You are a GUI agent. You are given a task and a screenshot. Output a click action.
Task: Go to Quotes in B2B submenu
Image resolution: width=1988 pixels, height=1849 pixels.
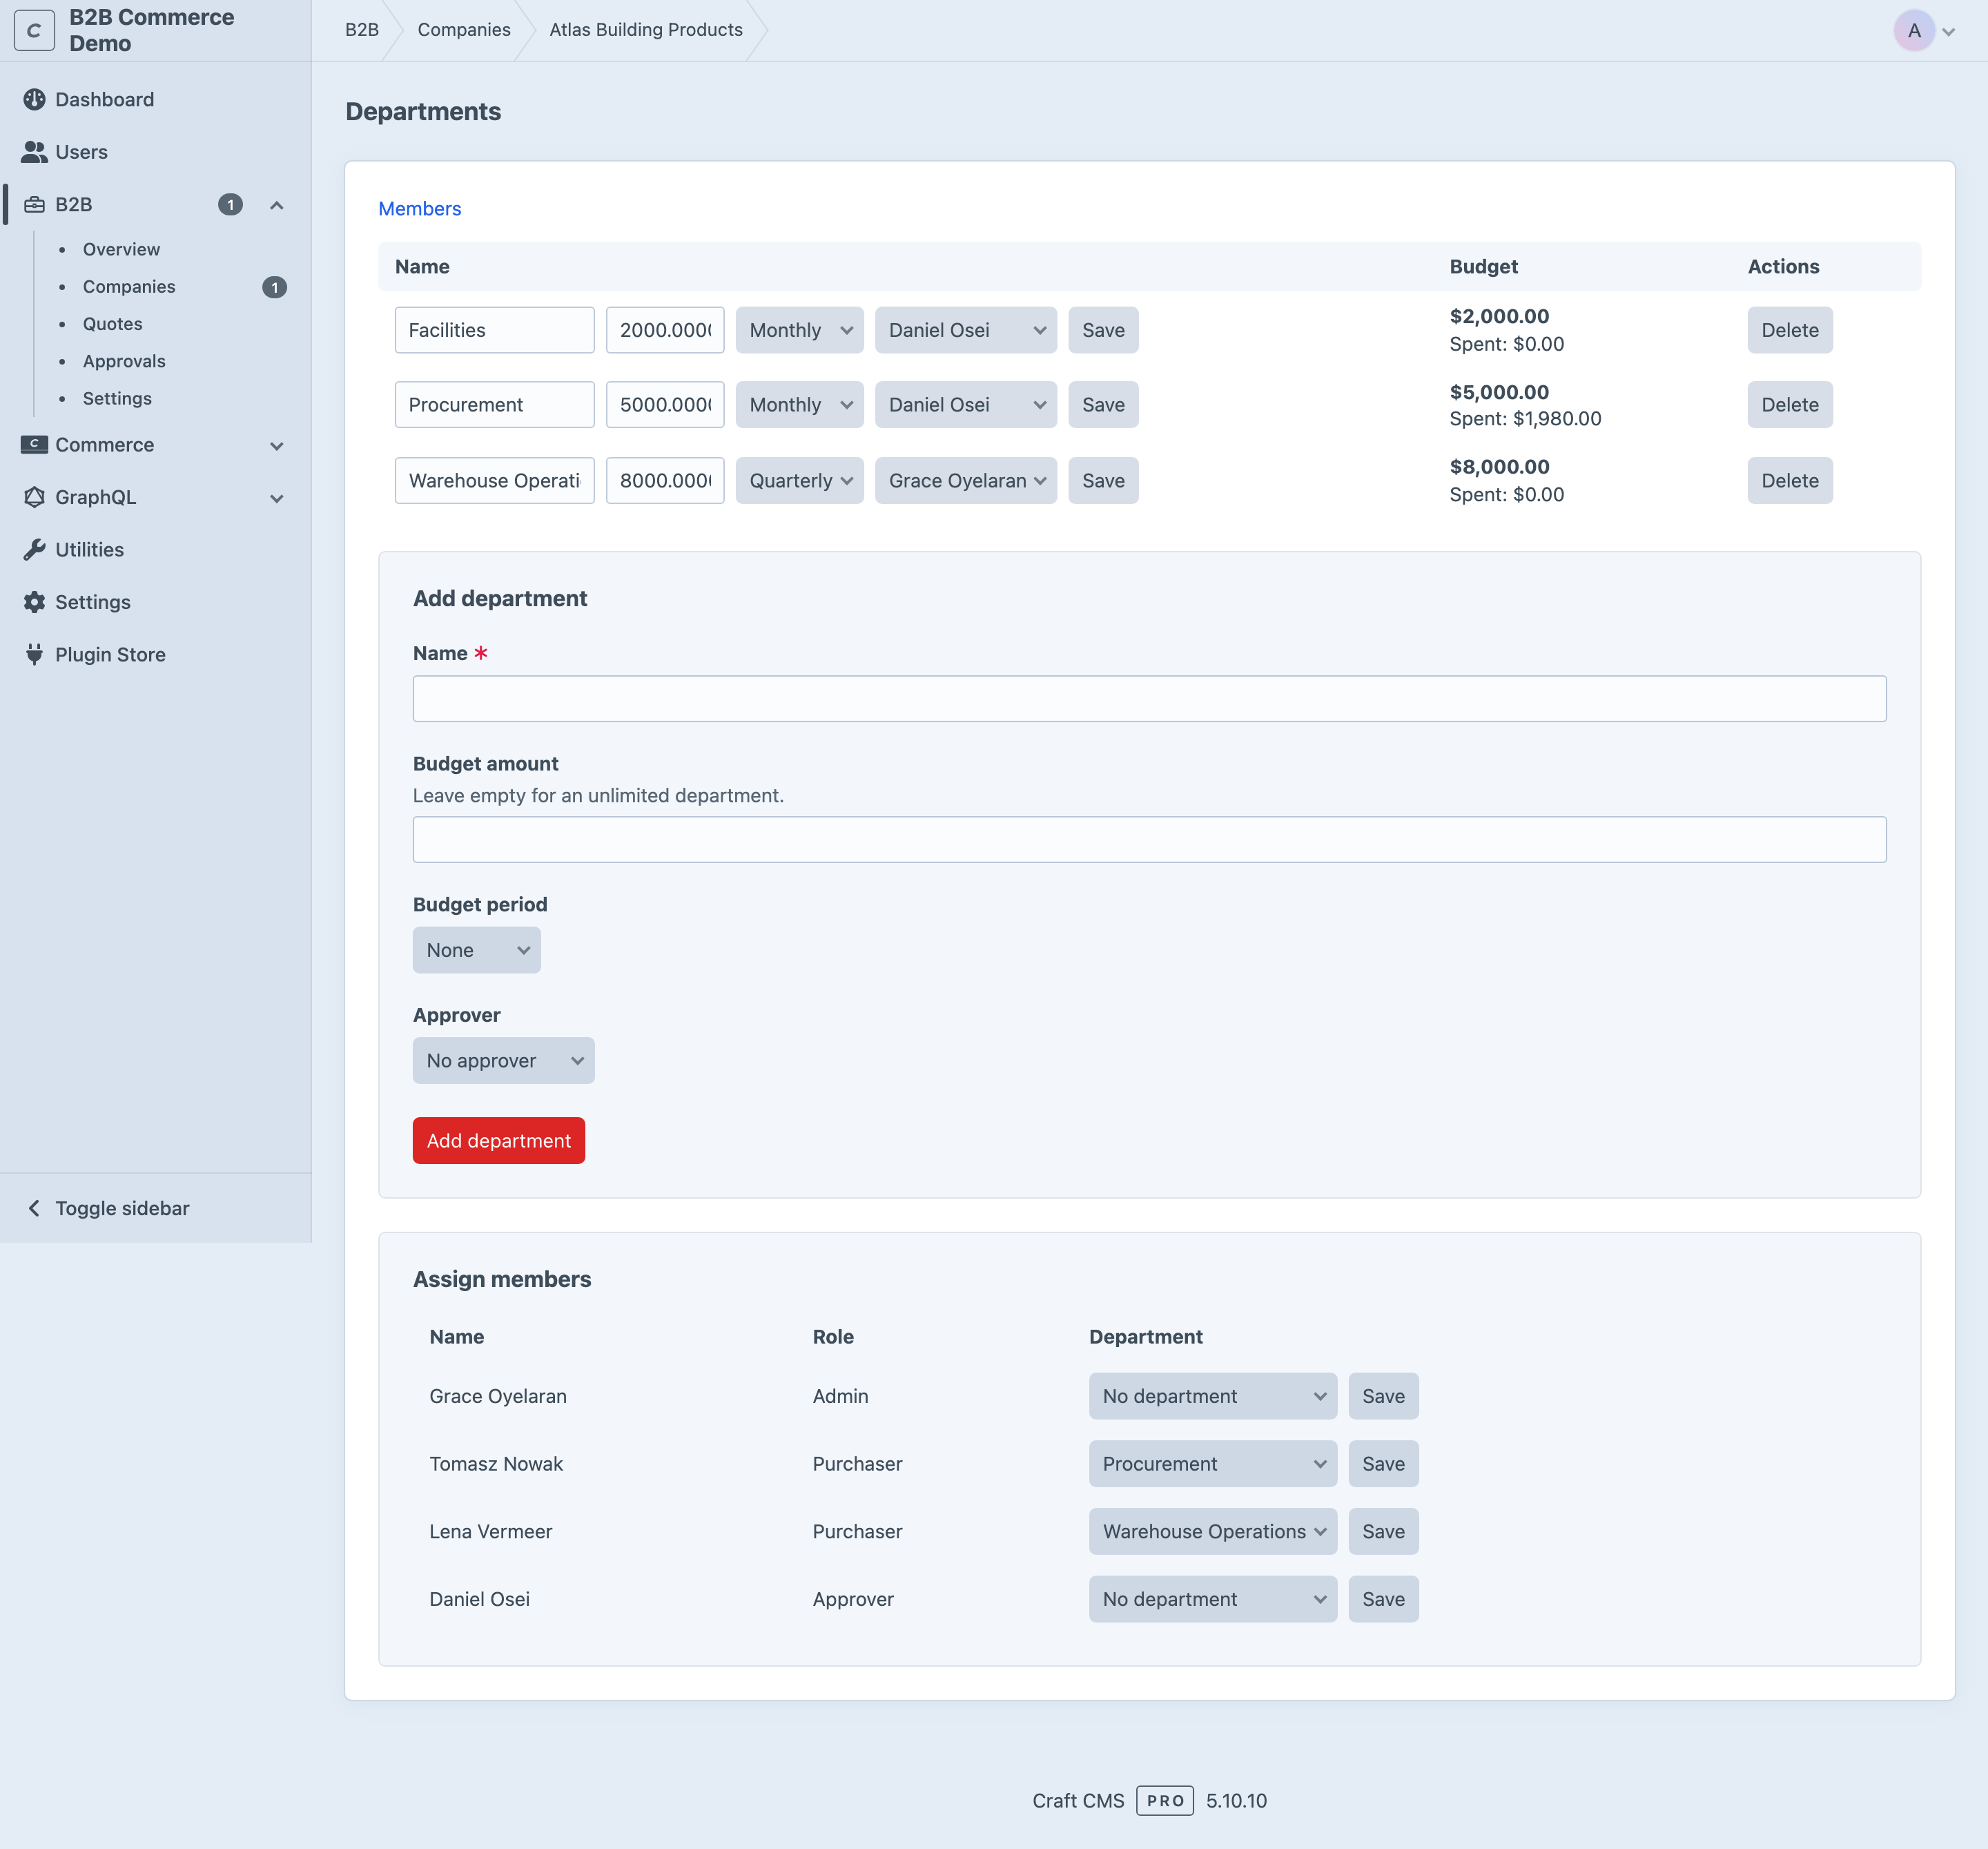click(112, 324)
